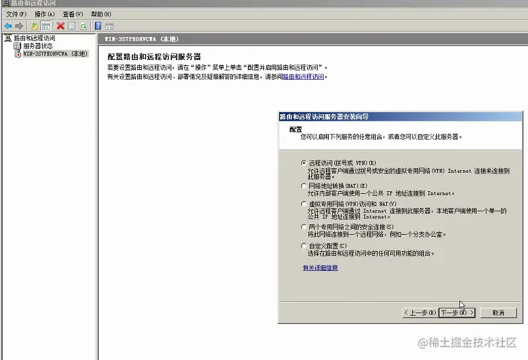The height and width of the screenshot is (360, 528).
Task: Click the 路由和远程访问 help hyperlink
Action: (x=303, y=76)
